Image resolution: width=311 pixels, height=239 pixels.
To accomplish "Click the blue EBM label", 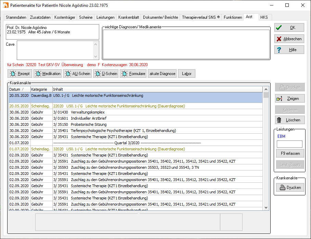I will coord(281,136).
